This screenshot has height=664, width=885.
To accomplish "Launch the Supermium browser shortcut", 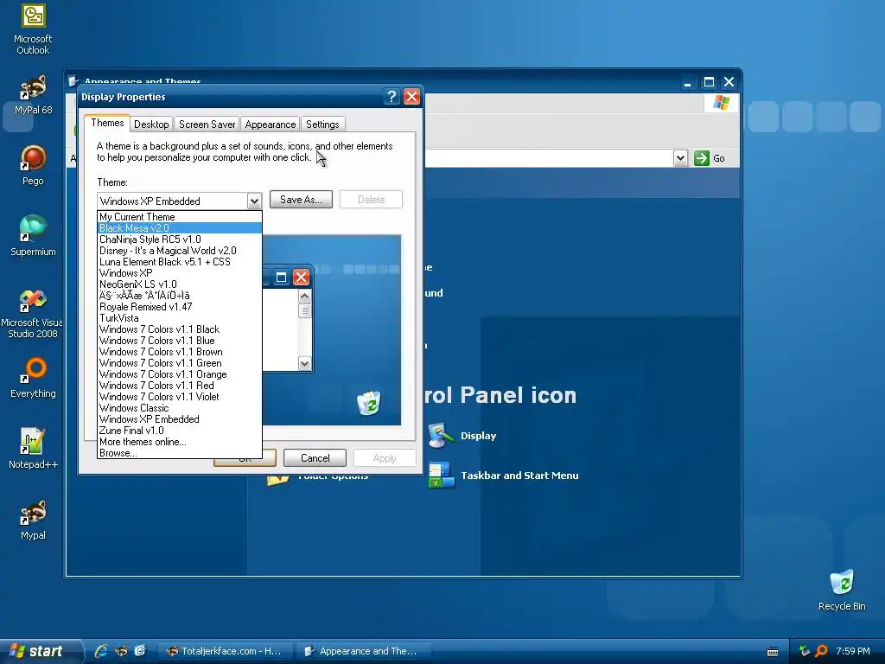I will point(33,236).
